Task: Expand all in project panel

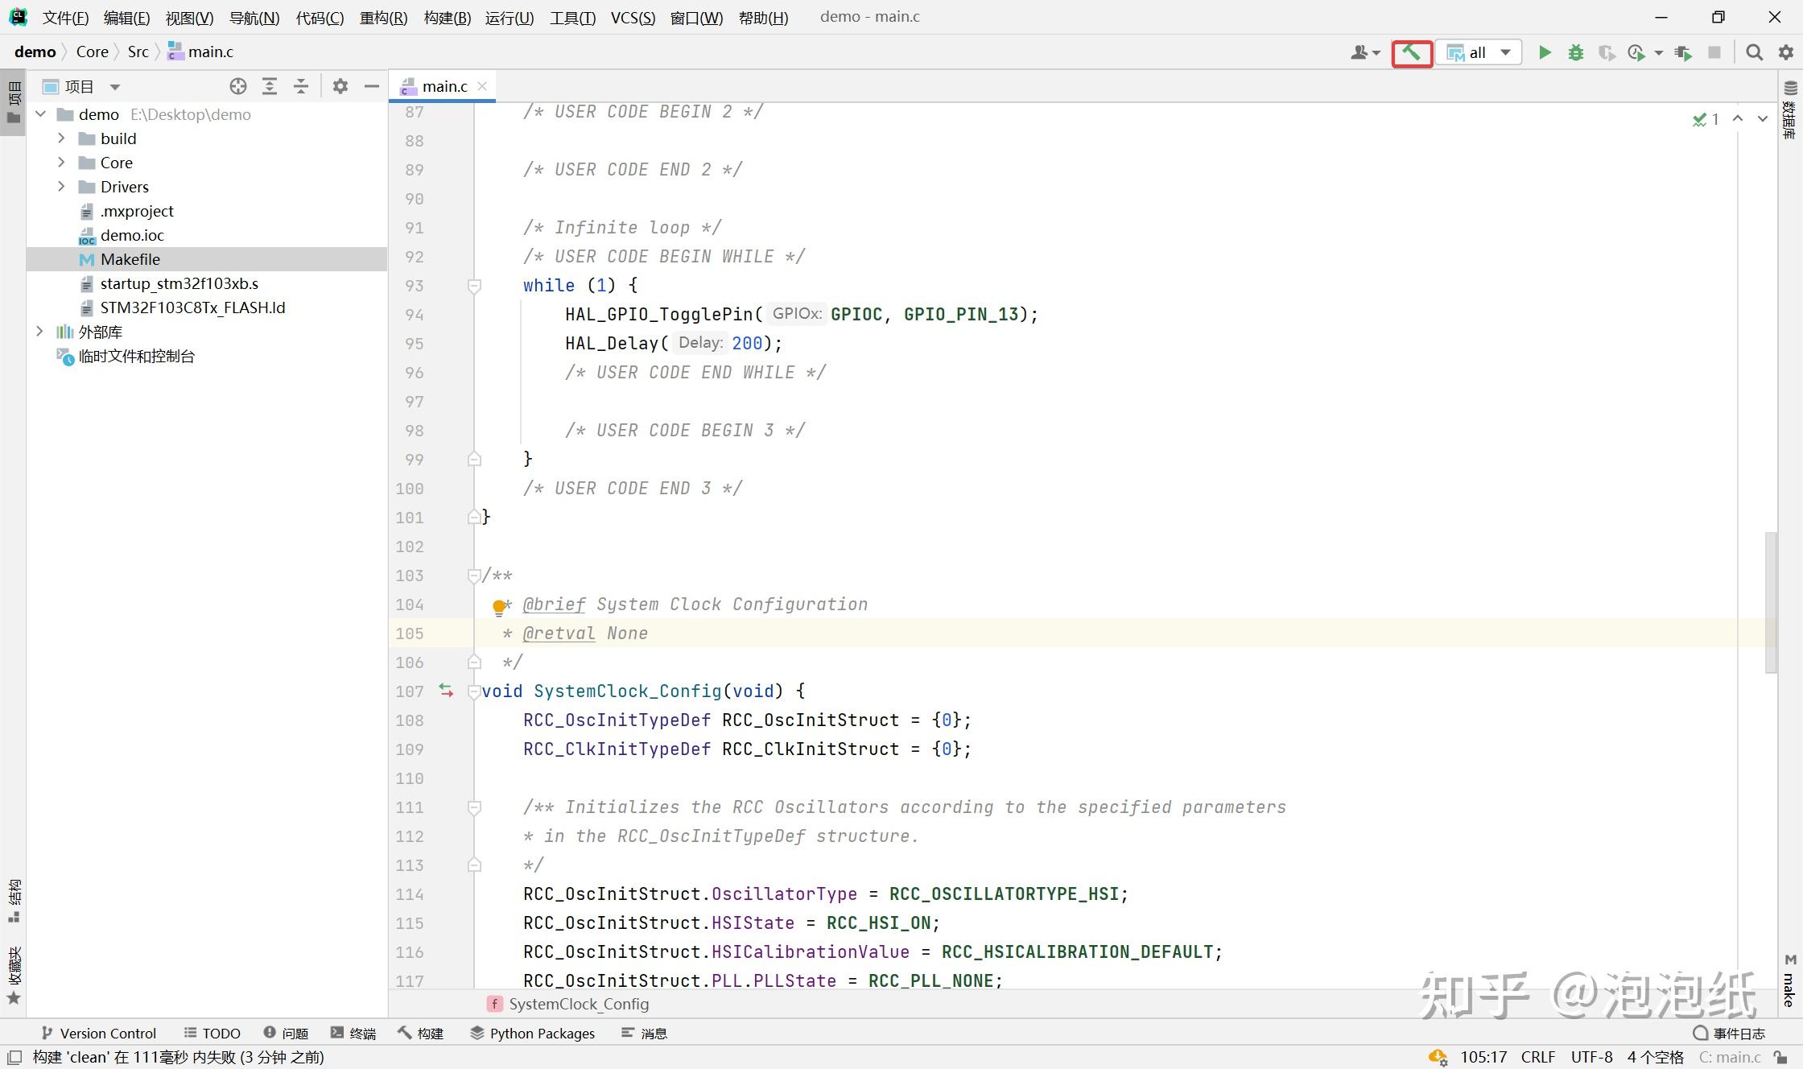Action: click(x=270, y=86)
